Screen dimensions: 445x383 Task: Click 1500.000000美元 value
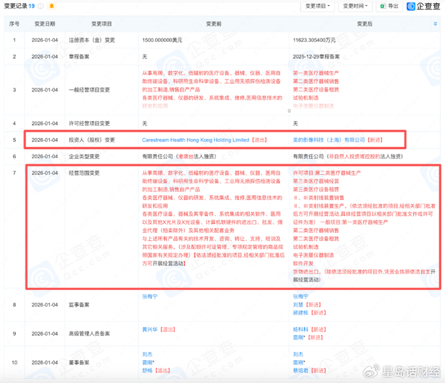162,40
